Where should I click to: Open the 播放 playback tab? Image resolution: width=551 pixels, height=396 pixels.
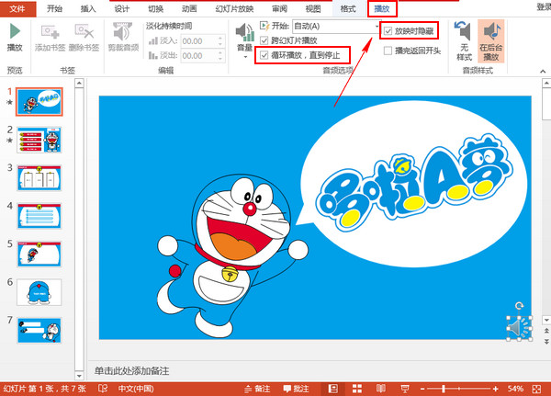[382, 9]
